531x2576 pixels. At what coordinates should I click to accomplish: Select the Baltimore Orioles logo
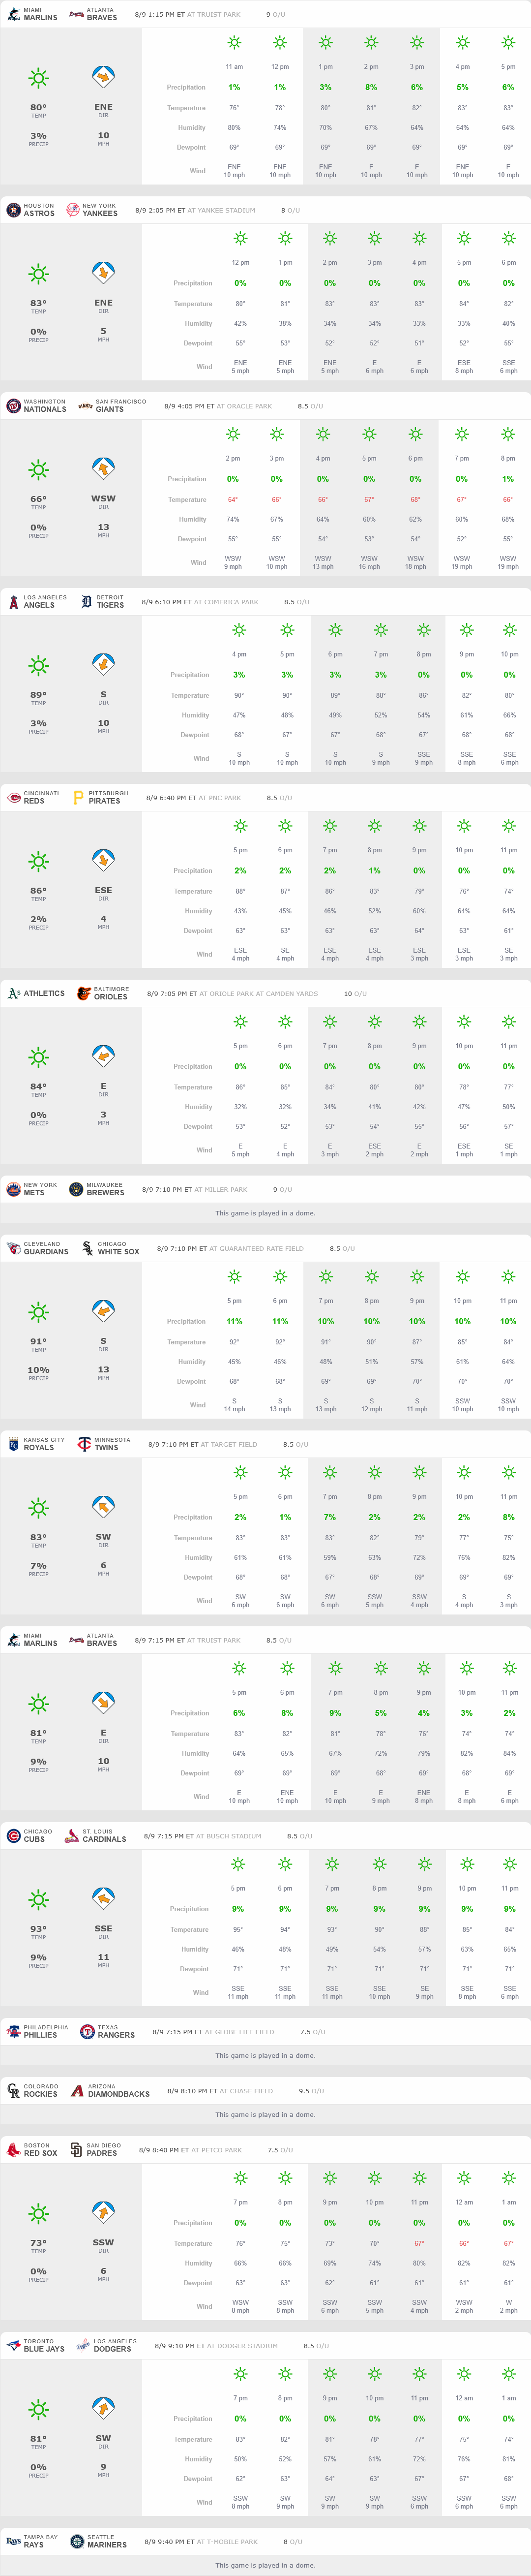click(x=84, y=993)
